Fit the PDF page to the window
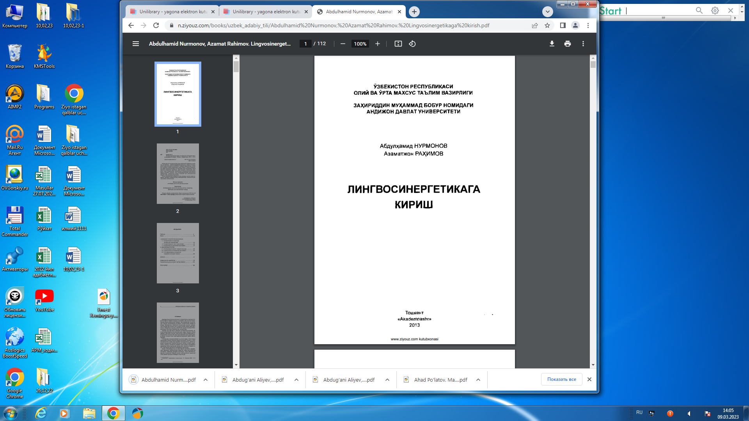This screenshot has width=749, height=421. [398, 44]
